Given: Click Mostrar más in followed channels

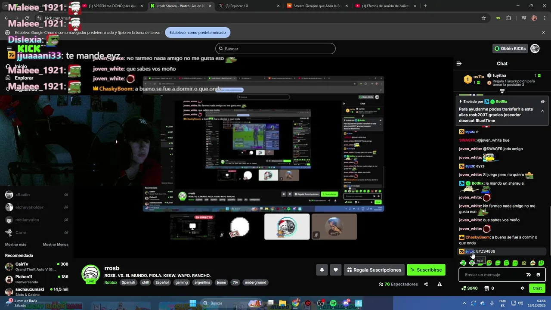Looking at the screenshot, I should 15,245.
